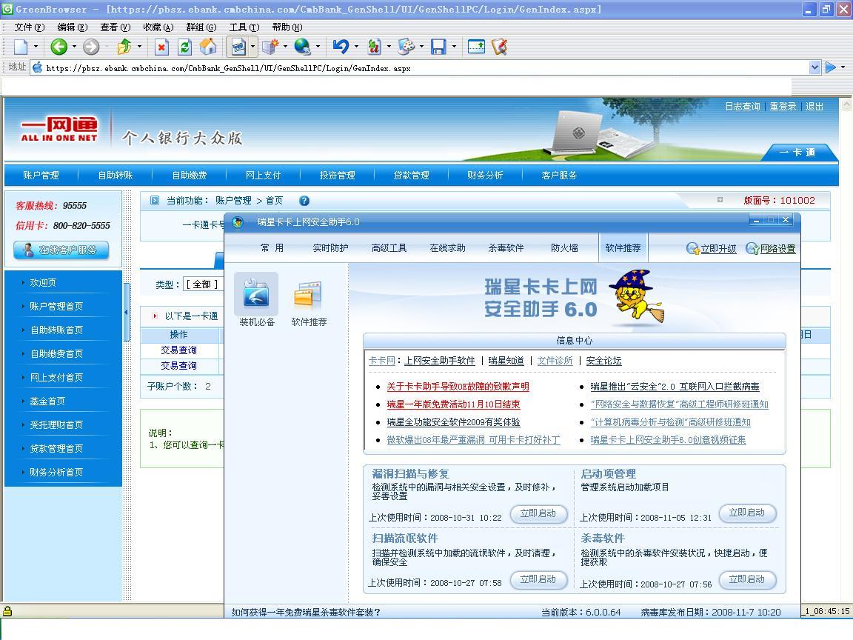Click the globe search toolbar icon
853x640 pixels.
pos(302,47)
